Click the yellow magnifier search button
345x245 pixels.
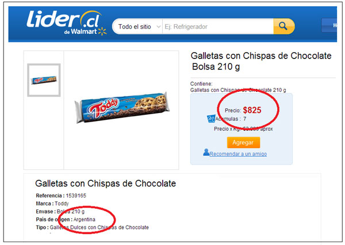coord(284,26)
